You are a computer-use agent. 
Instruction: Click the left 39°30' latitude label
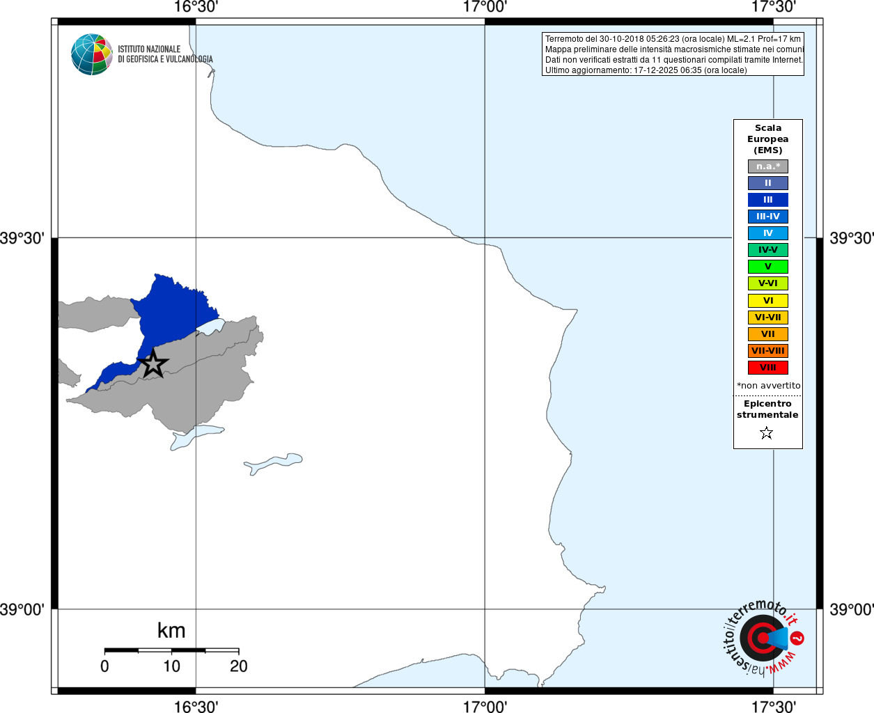[22, 238]
